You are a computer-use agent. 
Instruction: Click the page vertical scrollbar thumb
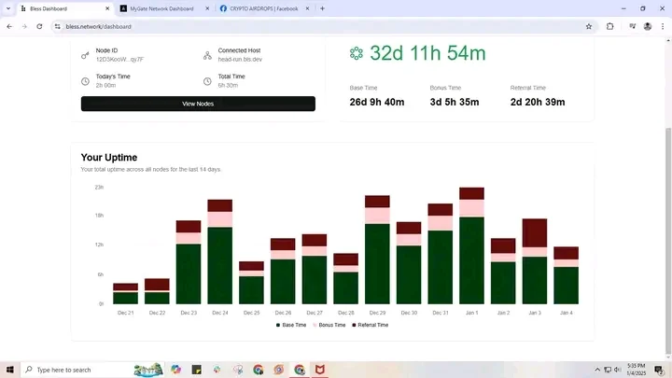coord(668,240)
